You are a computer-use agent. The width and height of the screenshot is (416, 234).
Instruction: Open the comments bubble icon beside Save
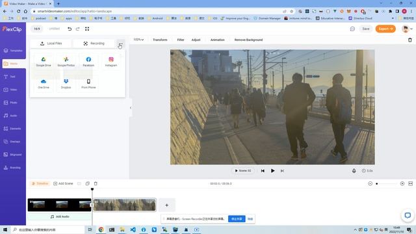[x=352, y=29]
